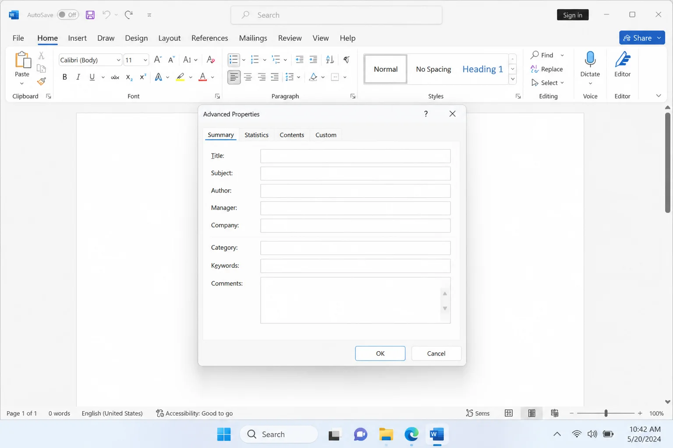Open Contents tab in Advanced Properties
The image size is (673, 448).
[x=292, y=135]
